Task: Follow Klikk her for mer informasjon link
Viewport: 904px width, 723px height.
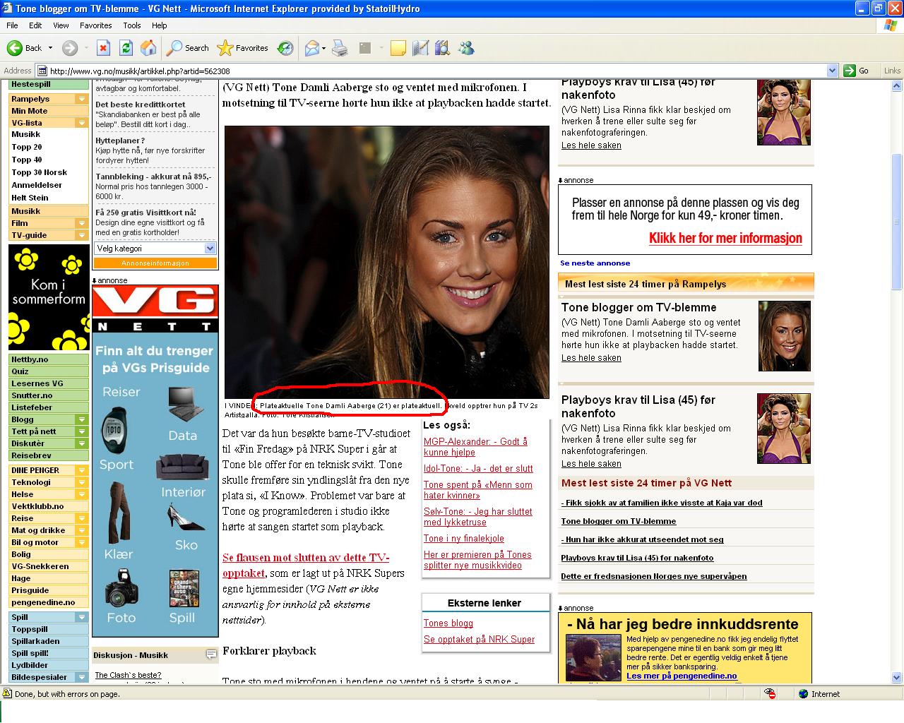Action: coord(725,238)
